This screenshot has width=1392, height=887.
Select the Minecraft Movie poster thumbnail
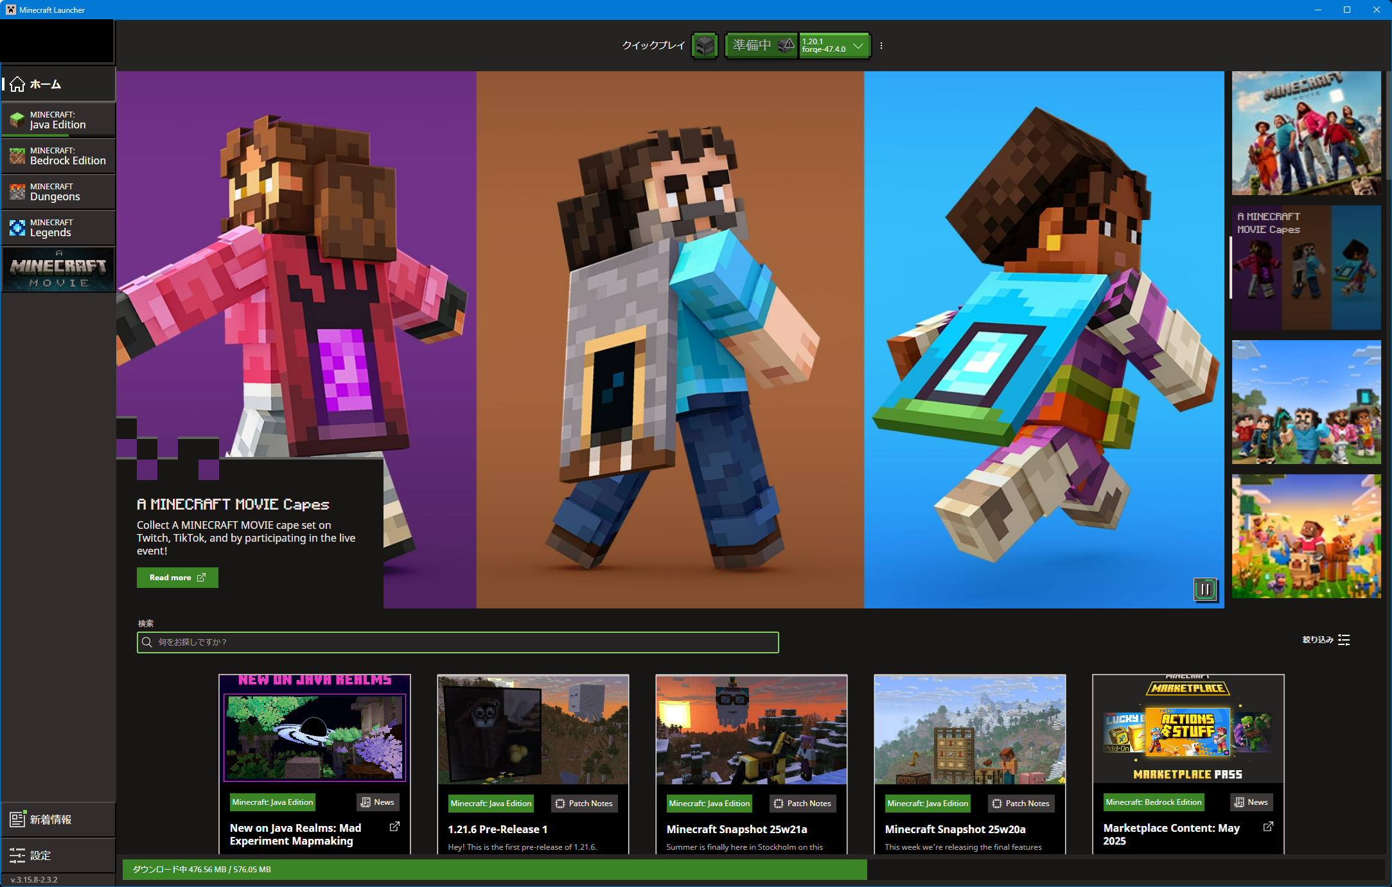[1306, 133]
